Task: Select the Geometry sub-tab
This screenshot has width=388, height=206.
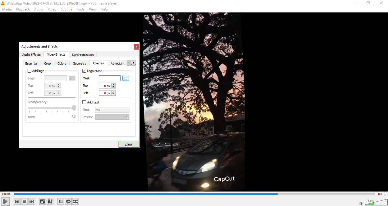Action: [x=79, y=64]
